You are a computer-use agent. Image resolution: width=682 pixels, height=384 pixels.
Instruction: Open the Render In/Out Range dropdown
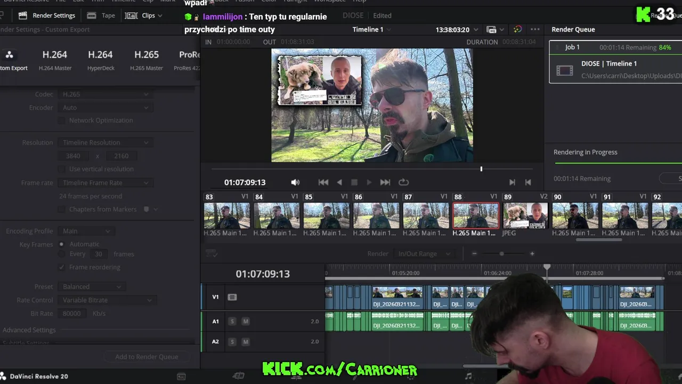coord(424,254)
